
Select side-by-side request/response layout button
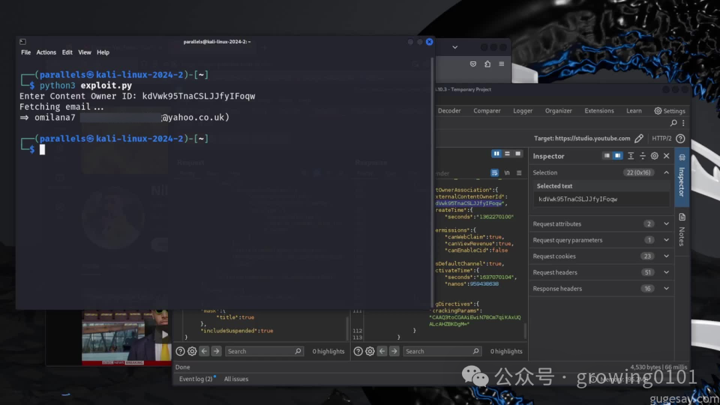tap(496, 154)
